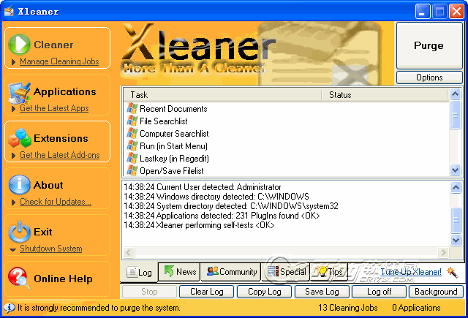Click the task list scroll down arrow

[x=455, y=170]
